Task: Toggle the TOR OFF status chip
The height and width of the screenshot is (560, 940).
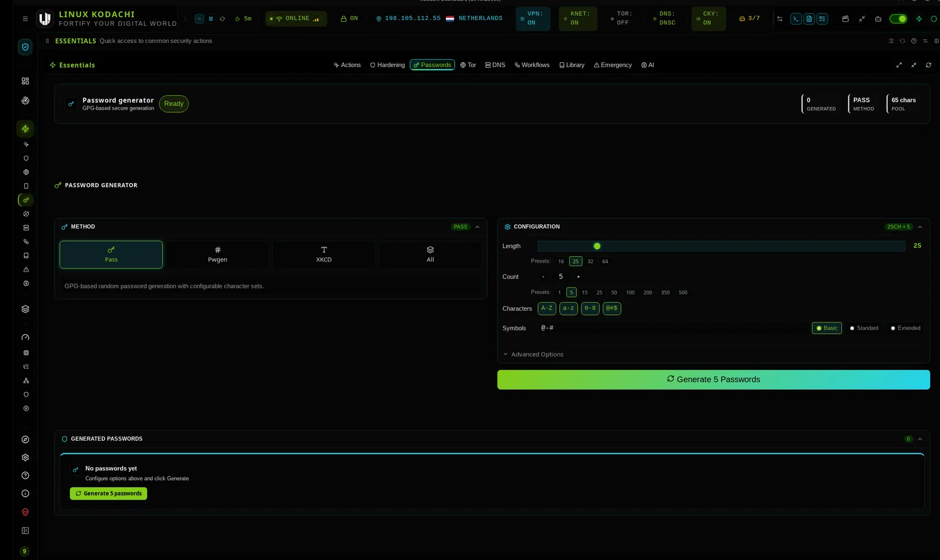Action: [622, 19]
